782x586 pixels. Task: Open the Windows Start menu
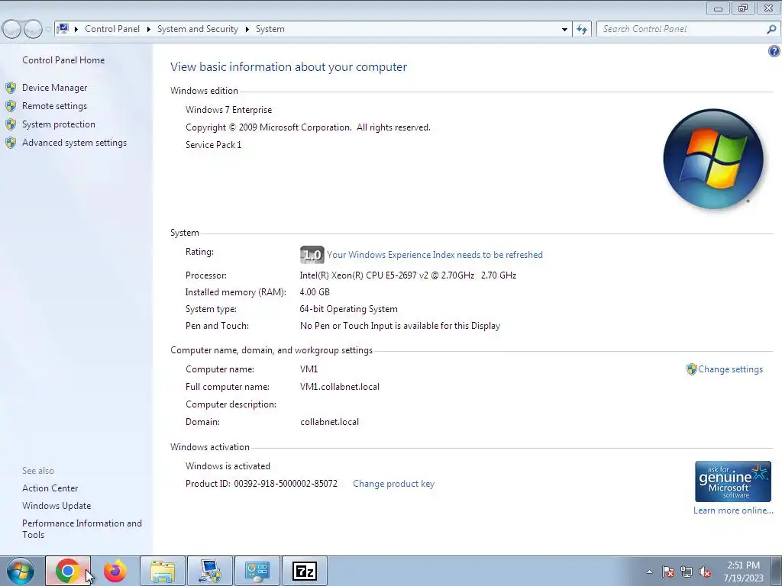point(21,571)
